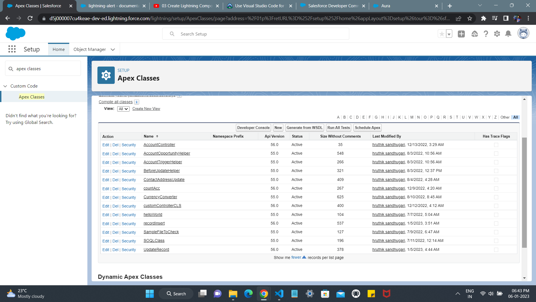Toggle trace flag checkbox for AccountController
The height and width of the screenshot is (302, 536).
point(496,145)
